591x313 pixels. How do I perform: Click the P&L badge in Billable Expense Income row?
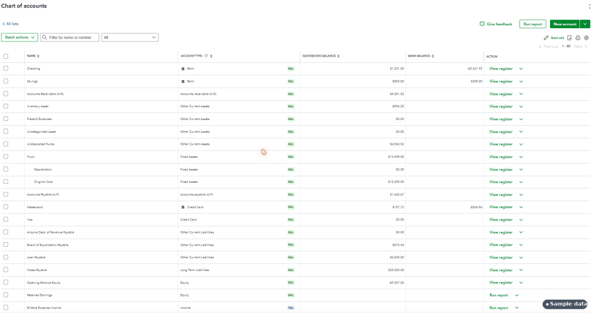[x=291, y=308]
